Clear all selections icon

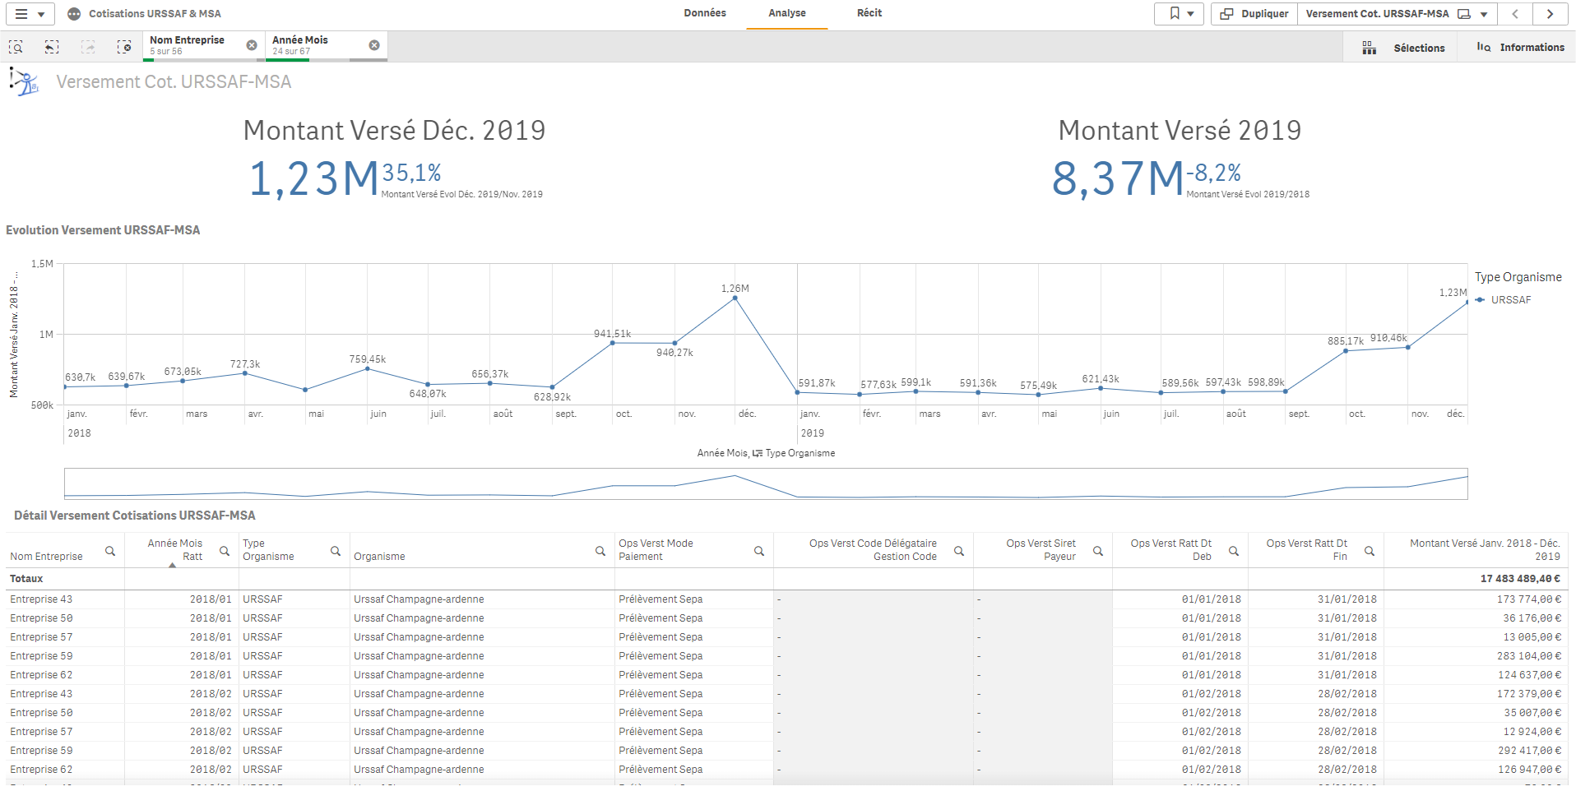(x=124, y=47)
